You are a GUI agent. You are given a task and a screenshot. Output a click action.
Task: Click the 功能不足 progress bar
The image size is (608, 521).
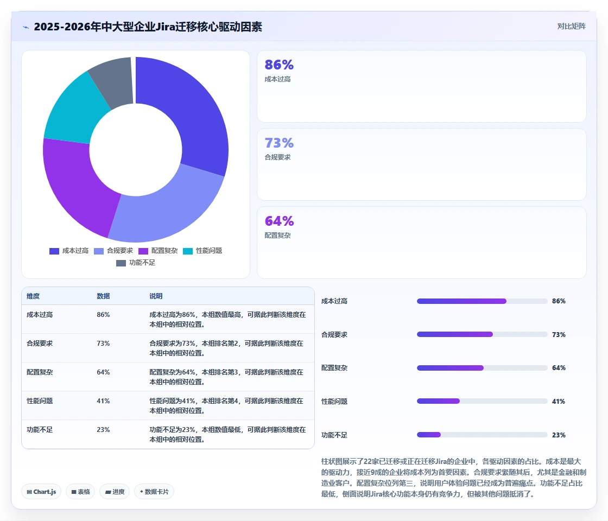tap(482, 435)
